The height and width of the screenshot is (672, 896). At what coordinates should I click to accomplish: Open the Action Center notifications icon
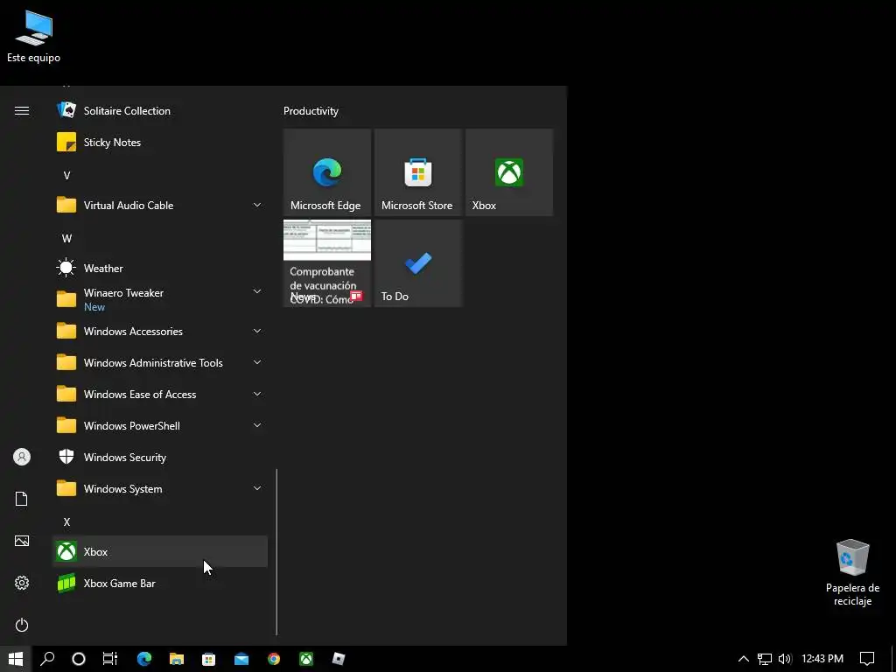pyautogui.click(x=867, y=659)
